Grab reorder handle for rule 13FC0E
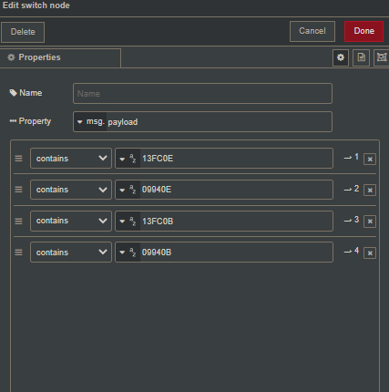This screenshot has width=389, height=392. click(18, 159)
